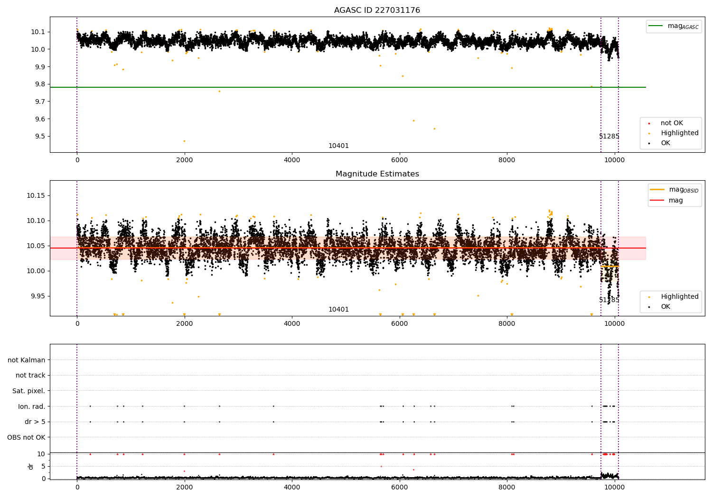
Task: Click the 'dr' y-axis label in bottom plot
Action: [31, 466]
